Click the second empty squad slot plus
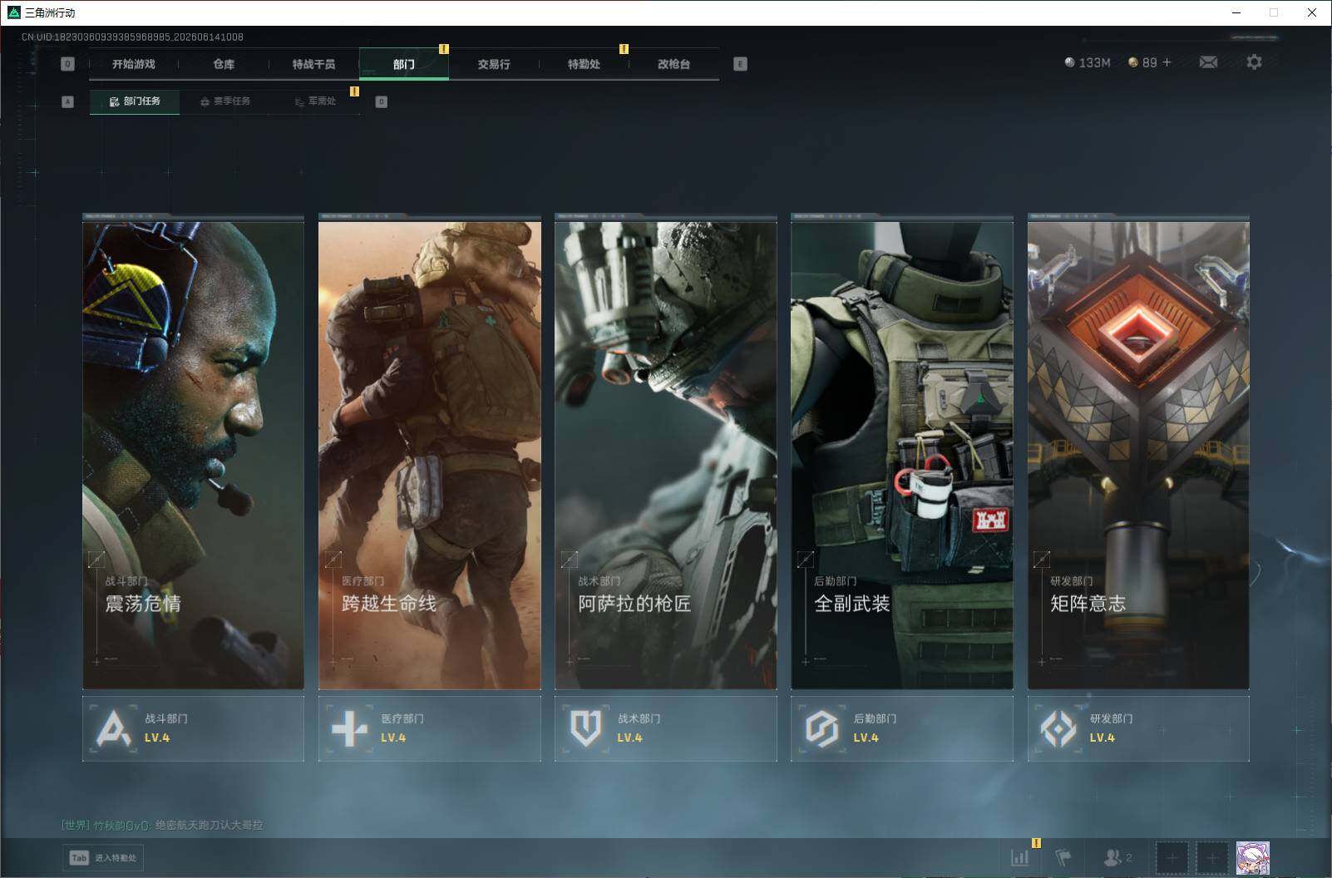 [1211, 857]
